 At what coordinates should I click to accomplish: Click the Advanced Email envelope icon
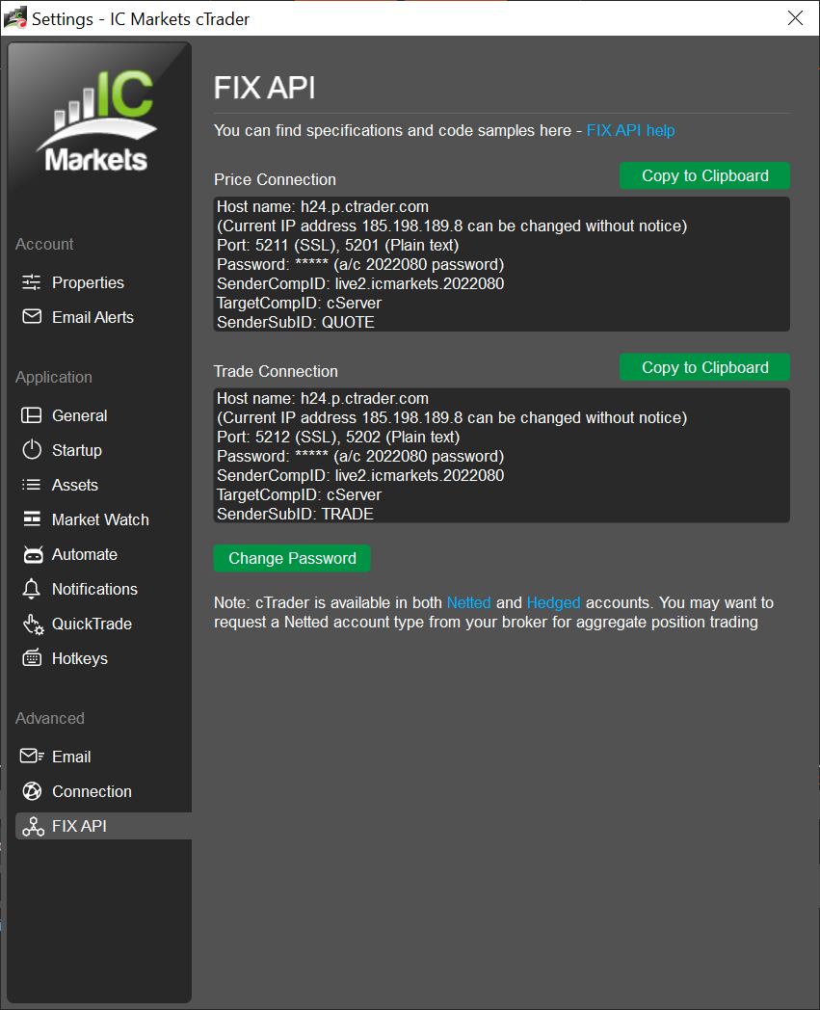coord(32,757)
